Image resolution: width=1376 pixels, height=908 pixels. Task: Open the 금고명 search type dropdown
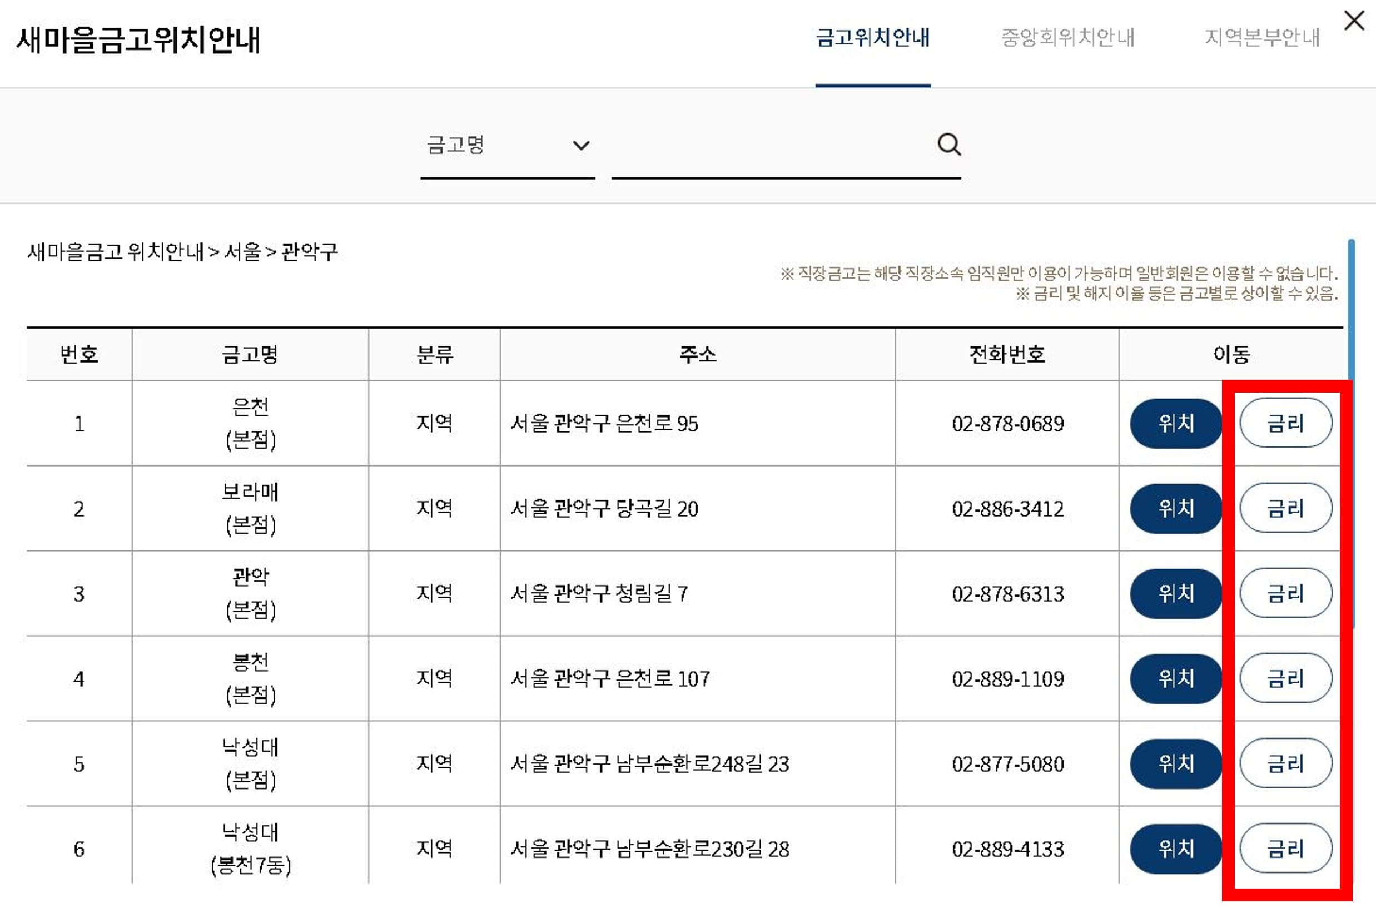click(x=508, y=145)
